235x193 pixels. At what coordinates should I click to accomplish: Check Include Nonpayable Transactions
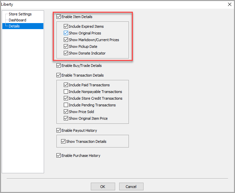pos(66,92)
